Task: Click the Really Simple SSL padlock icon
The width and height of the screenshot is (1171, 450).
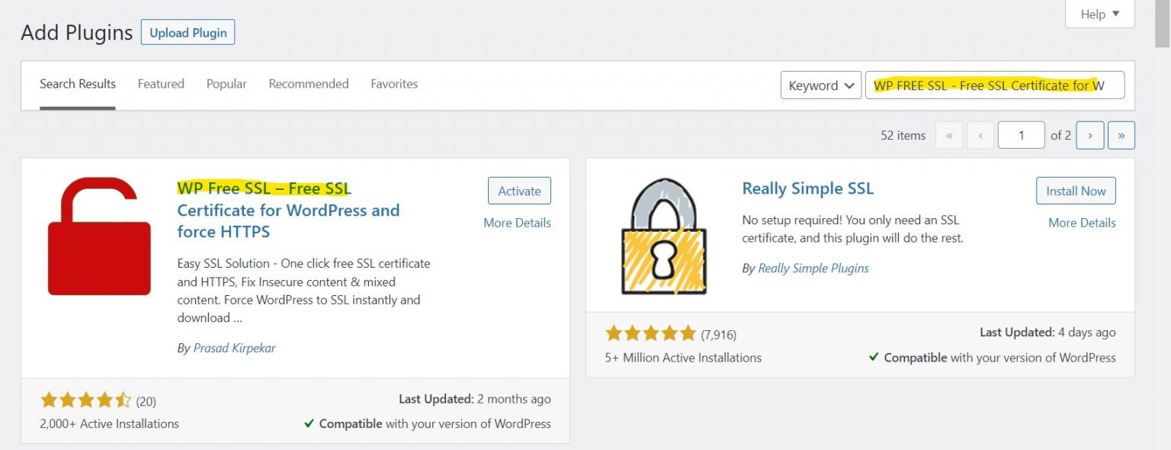Action: (664, 237)
